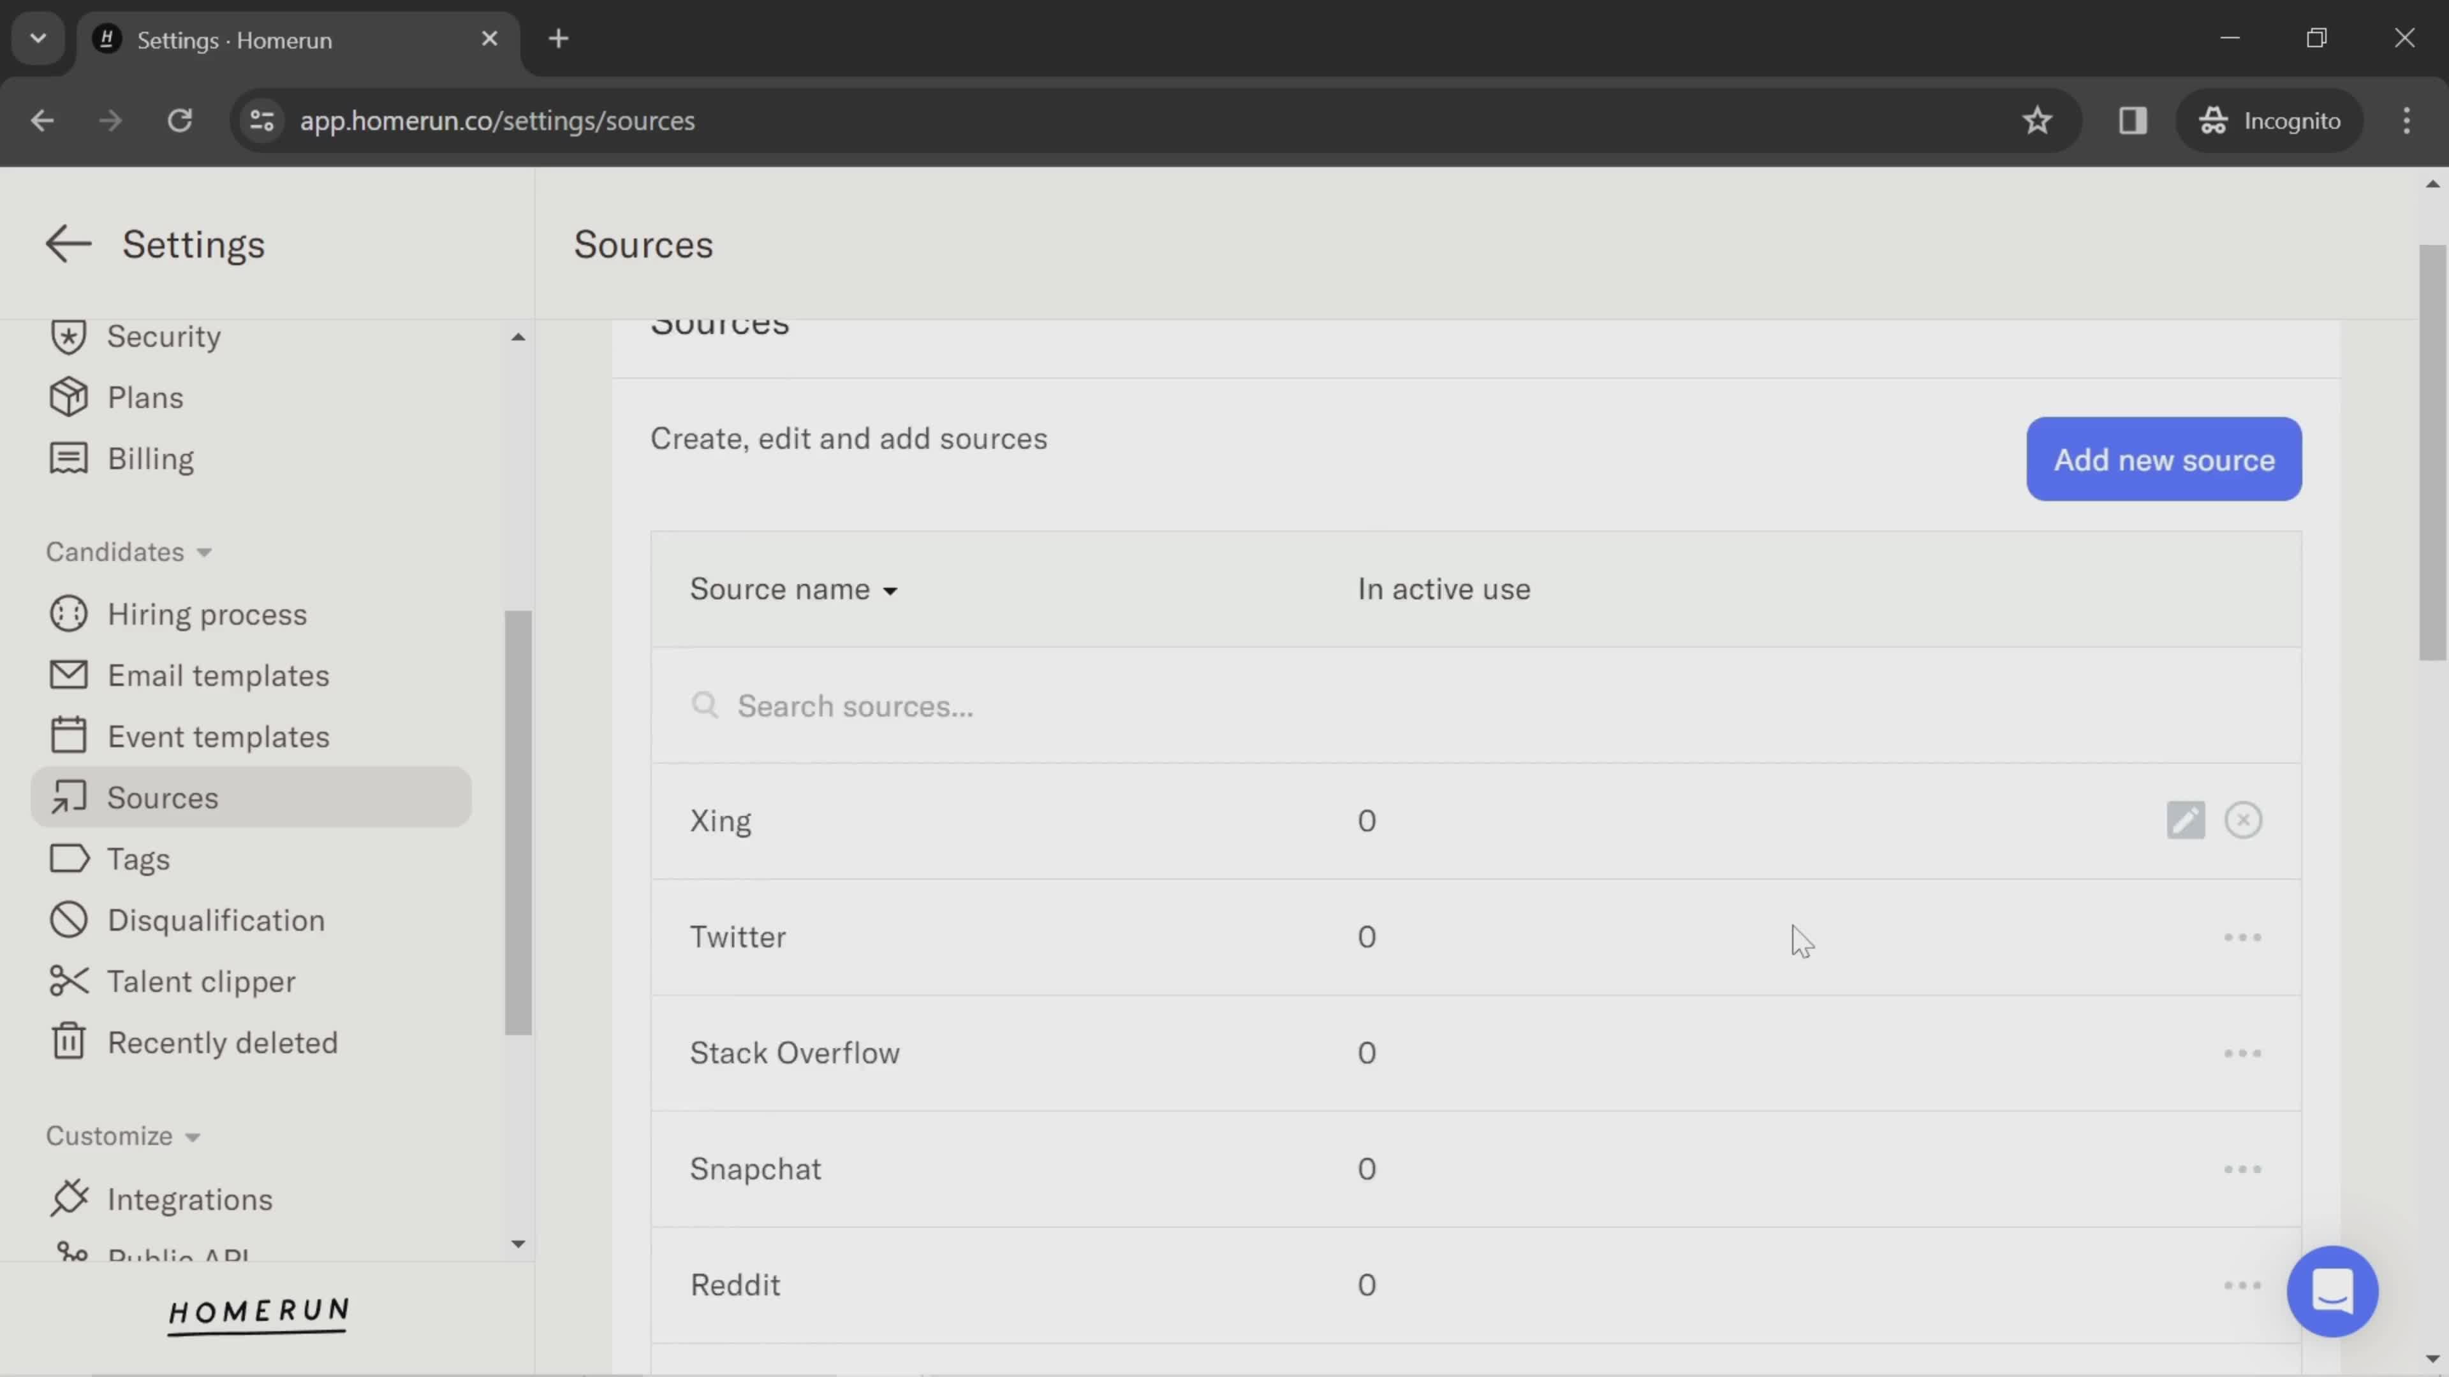Select the Twitter source name
The image size is (2449, 1377).
pos(738,938)
